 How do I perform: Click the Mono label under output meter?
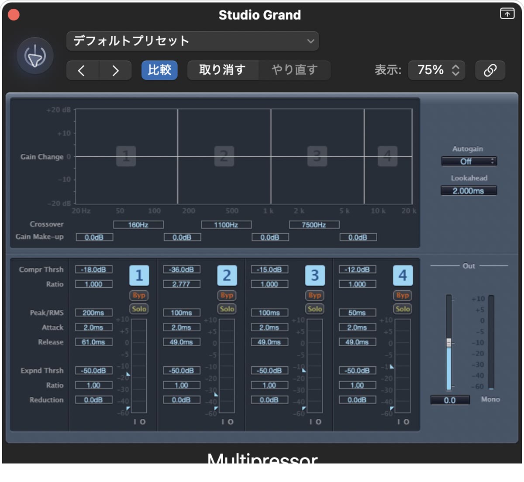tap(490, 399)
